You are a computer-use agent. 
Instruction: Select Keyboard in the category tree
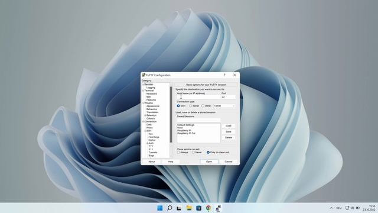(151, 93)
